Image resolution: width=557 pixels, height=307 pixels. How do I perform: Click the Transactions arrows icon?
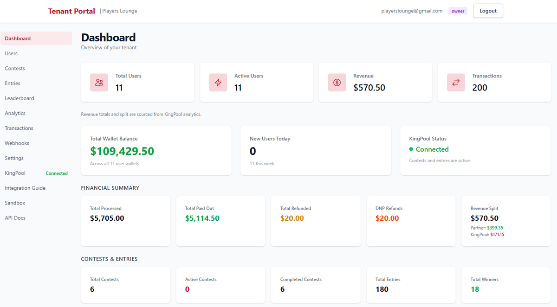pyautogui.click(x=456, y=83)
